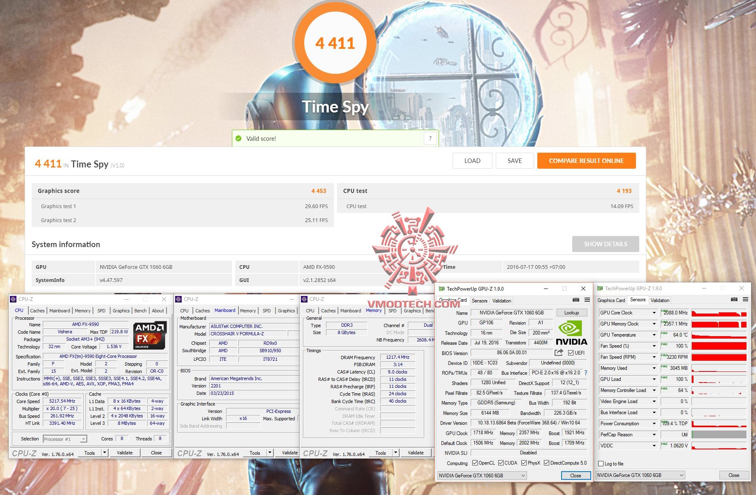Click the GPU Temperature sensor graph

click(719, 335)
